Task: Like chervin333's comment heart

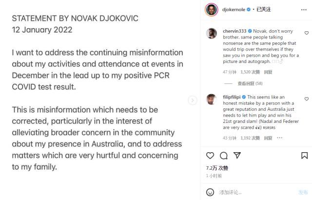Action: (307, 33)
